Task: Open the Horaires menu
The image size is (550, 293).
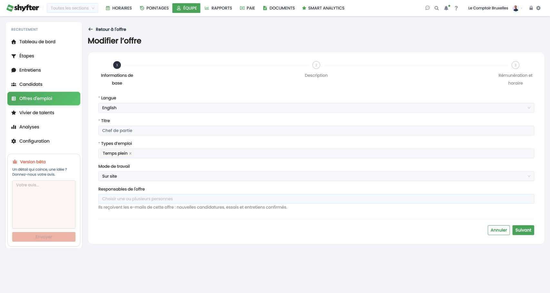Action: pyautogui.click(x=119, y=8)
